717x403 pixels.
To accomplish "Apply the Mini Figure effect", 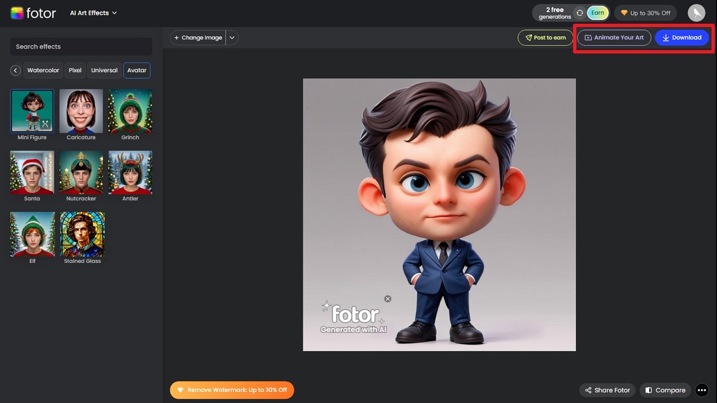I will click(x=32, y=111).
